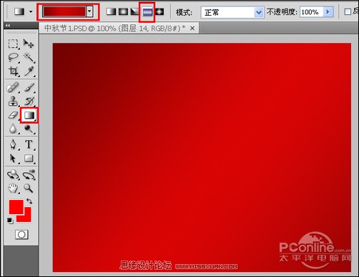The width and height of the screenshot is (359, 277).
Task: Select the Horizontal Type tool
Action: point(29,144)
